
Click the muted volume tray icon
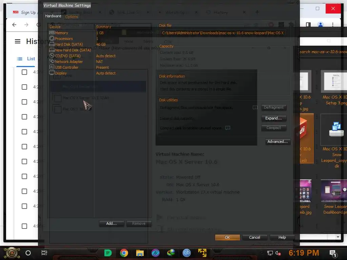(x=278, y=253)
